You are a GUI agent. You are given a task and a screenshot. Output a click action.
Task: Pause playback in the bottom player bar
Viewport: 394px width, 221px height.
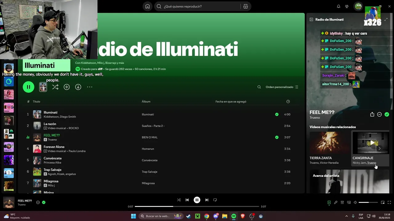(197, 200)
